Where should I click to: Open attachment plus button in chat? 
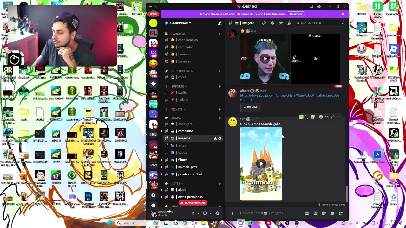(232, 213)
